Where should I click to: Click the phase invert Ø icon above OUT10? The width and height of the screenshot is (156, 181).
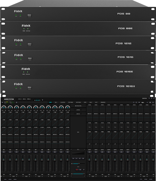coord(147,144)
